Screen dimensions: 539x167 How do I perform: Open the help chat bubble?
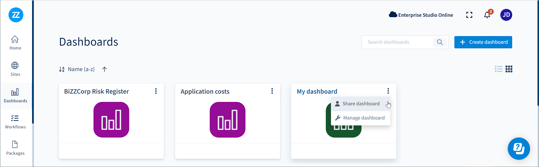519,148
